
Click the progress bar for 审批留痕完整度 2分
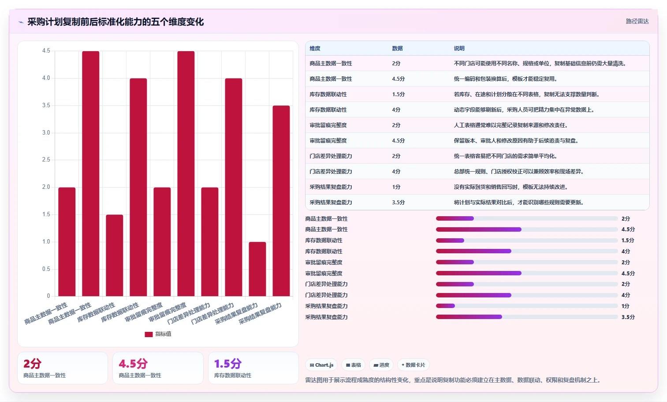[x=527, y=262]
